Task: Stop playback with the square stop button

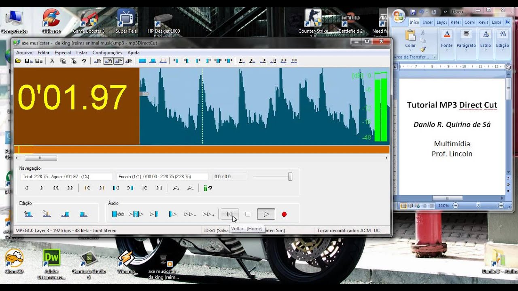Action: click(x=248, y=214)
